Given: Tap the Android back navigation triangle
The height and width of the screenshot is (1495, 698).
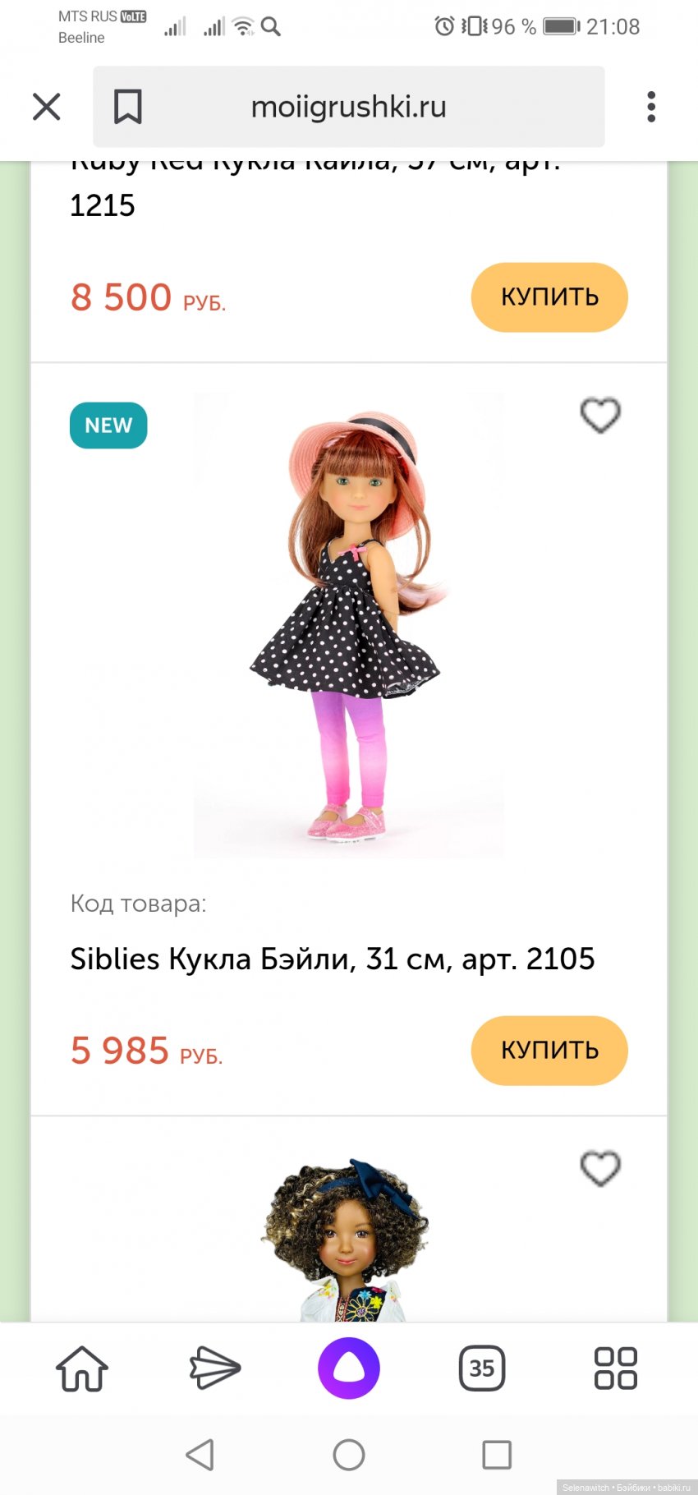Looking at the screenshot, I should click(200, 1455).
